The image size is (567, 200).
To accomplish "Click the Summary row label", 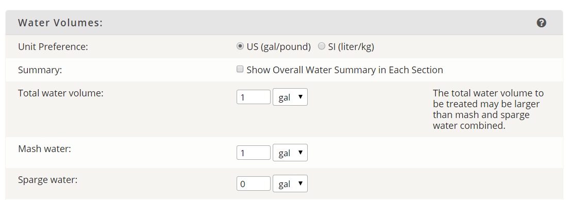I will pos(40,70).
